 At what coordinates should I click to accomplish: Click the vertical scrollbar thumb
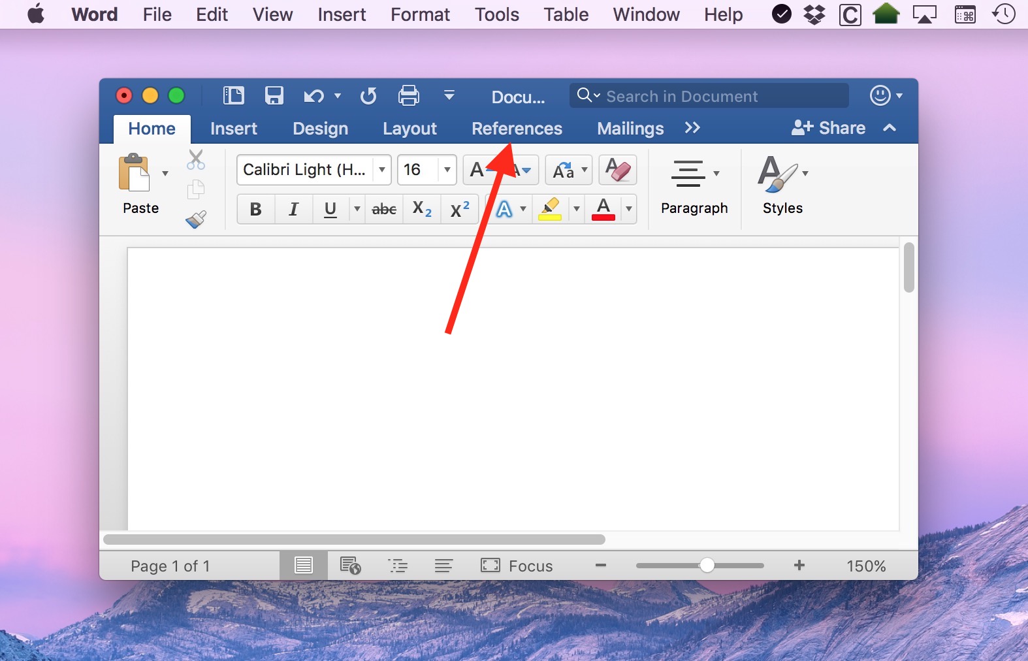point(908,267)
